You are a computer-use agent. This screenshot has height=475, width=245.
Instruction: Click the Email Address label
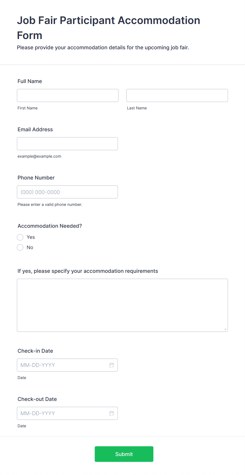(35, 129)
